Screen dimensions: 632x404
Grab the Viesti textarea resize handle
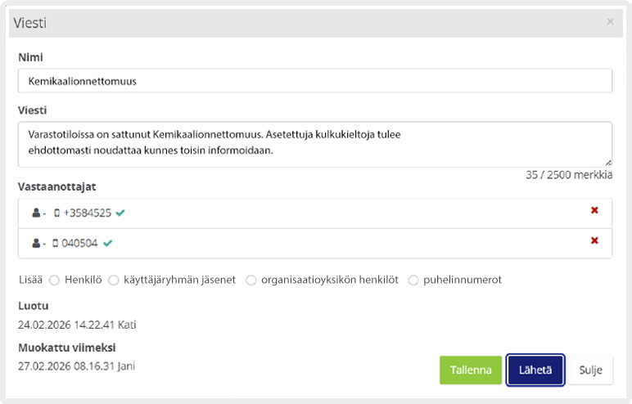(x=608, y=163)
